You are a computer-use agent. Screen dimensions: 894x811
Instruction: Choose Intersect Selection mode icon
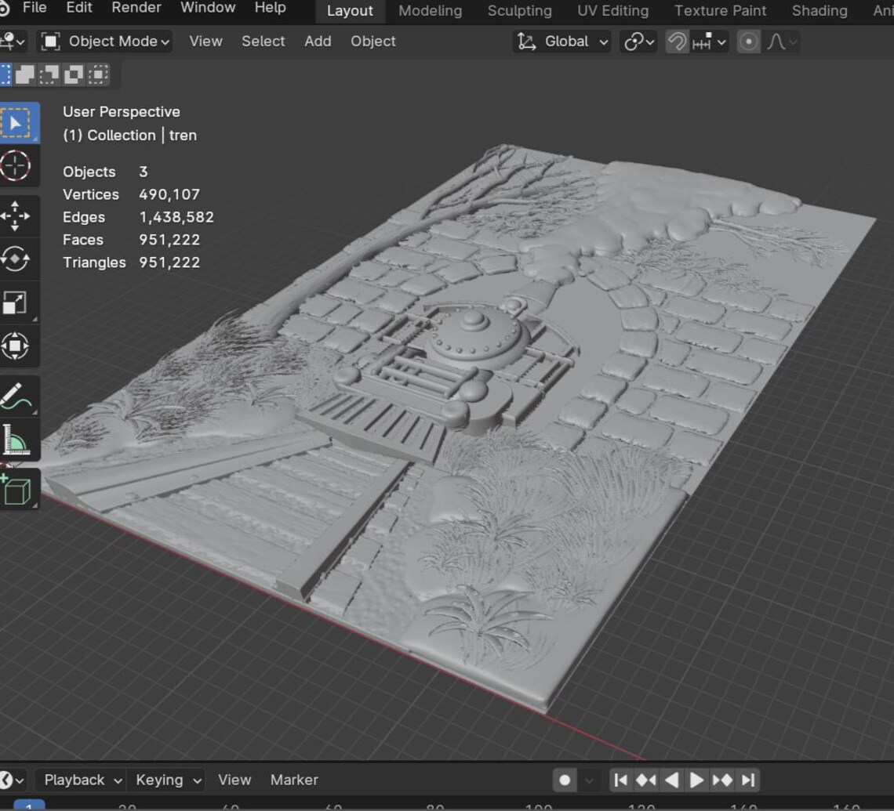click(x=98, y=74)
